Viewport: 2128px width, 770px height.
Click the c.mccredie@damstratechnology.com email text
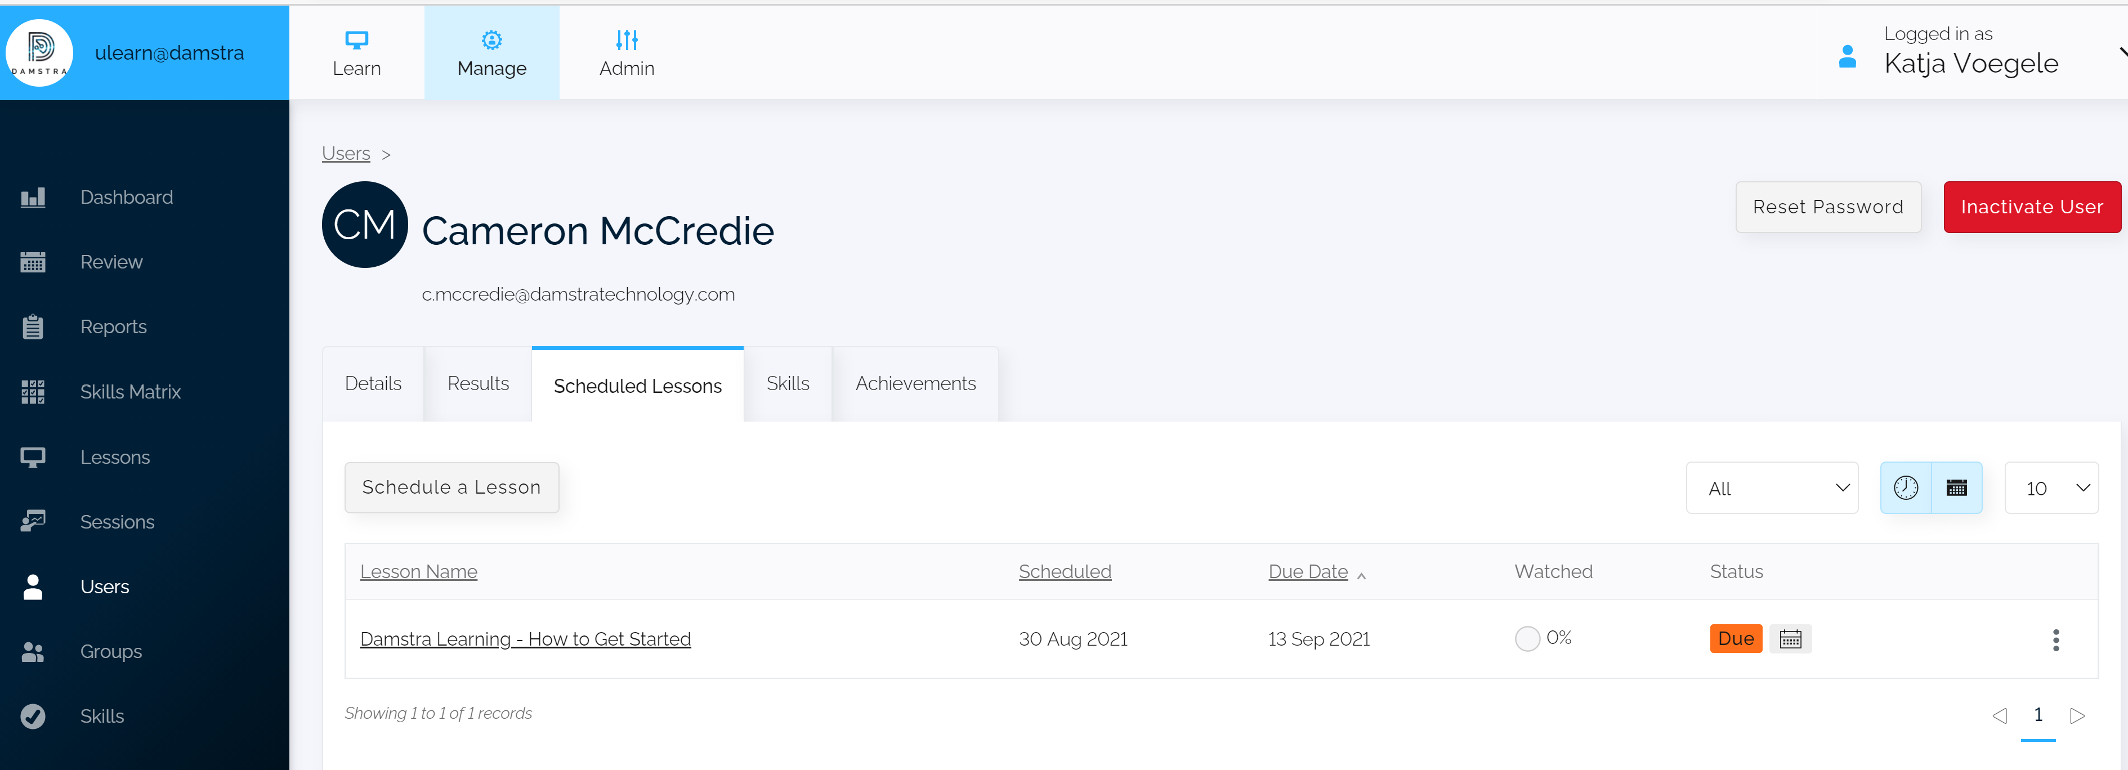(578, 295)
